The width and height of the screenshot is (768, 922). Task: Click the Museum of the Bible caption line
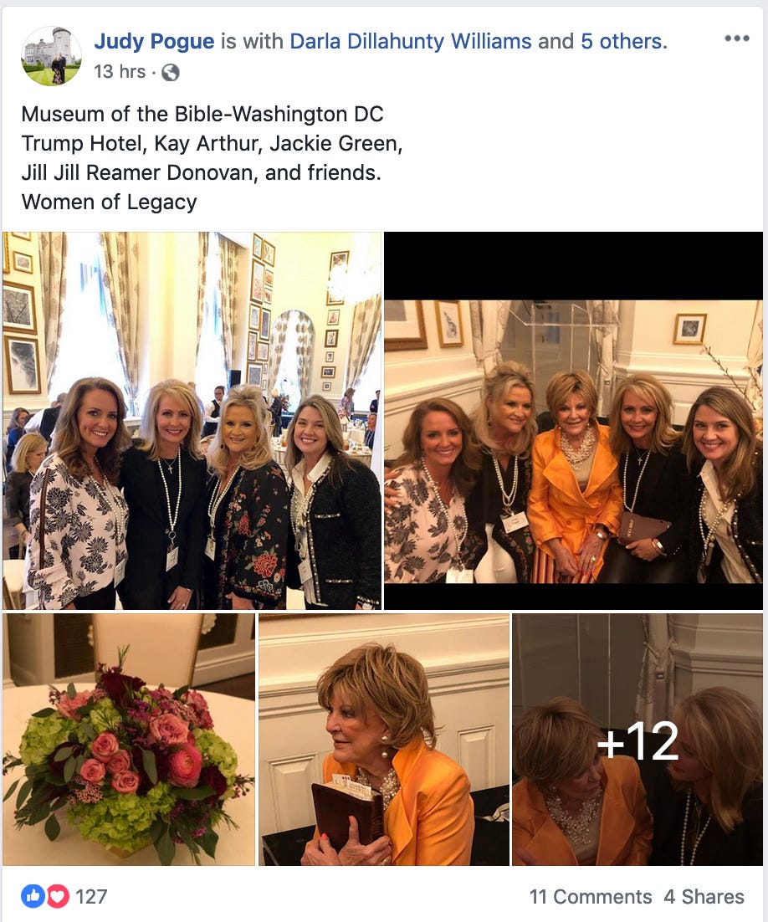[x=202, y=114]
